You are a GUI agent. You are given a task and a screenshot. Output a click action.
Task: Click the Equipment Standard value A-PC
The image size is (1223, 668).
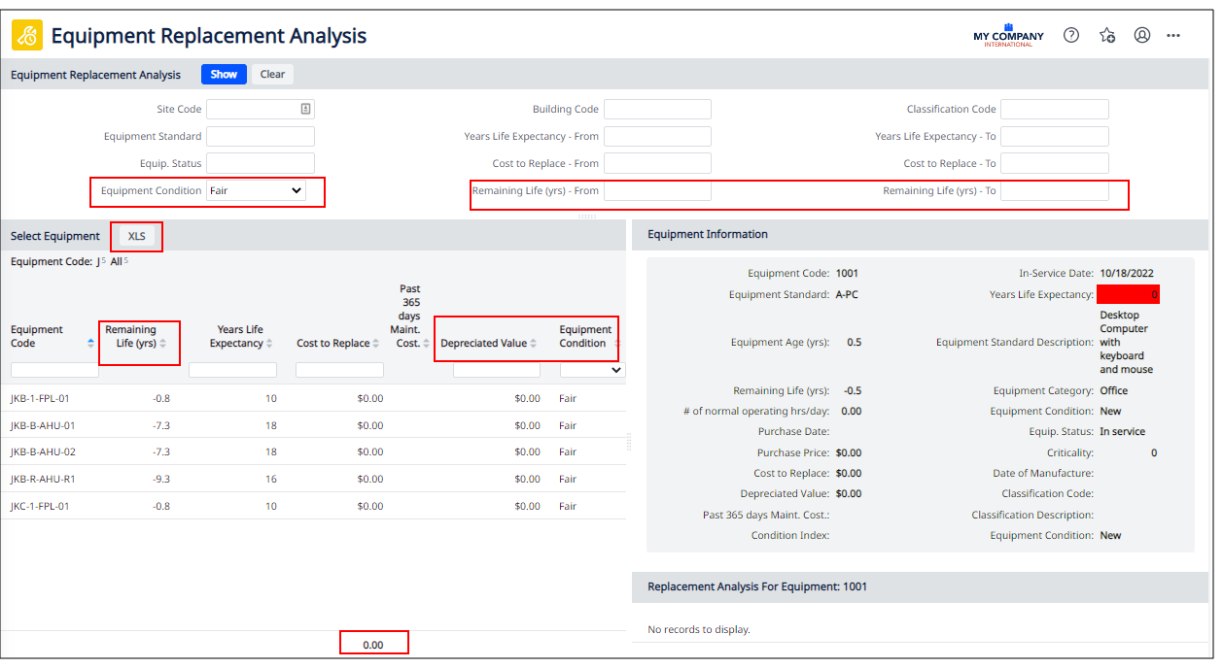pyautogui.click(x=846, y=294)
